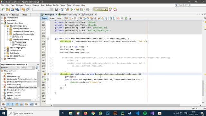Toggle Fully Qualified Names in Navigator

pos(26,104)
